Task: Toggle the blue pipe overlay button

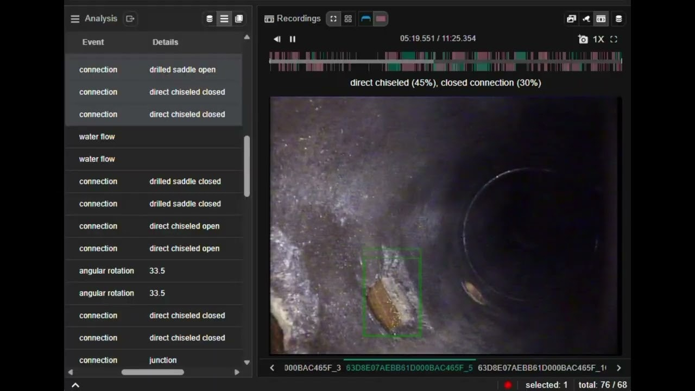Action: click(x=366, y=19)
